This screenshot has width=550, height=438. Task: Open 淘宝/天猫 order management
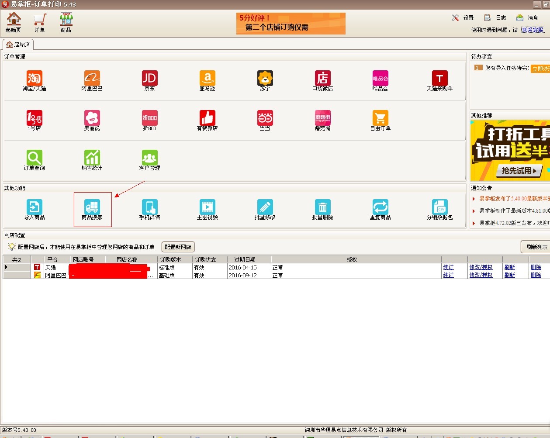35,81
